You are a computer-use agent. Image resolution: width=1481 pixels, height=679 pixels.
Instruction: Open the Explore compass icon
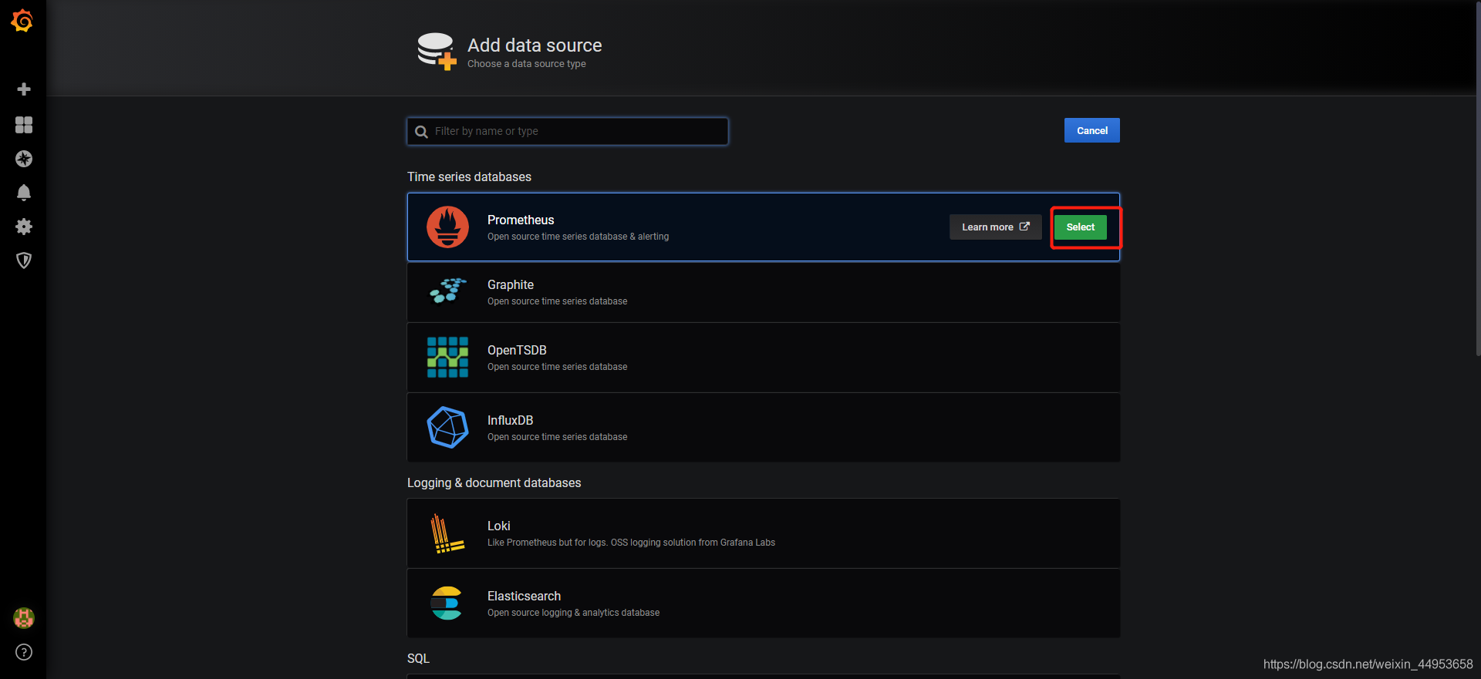tap(24, 159)
